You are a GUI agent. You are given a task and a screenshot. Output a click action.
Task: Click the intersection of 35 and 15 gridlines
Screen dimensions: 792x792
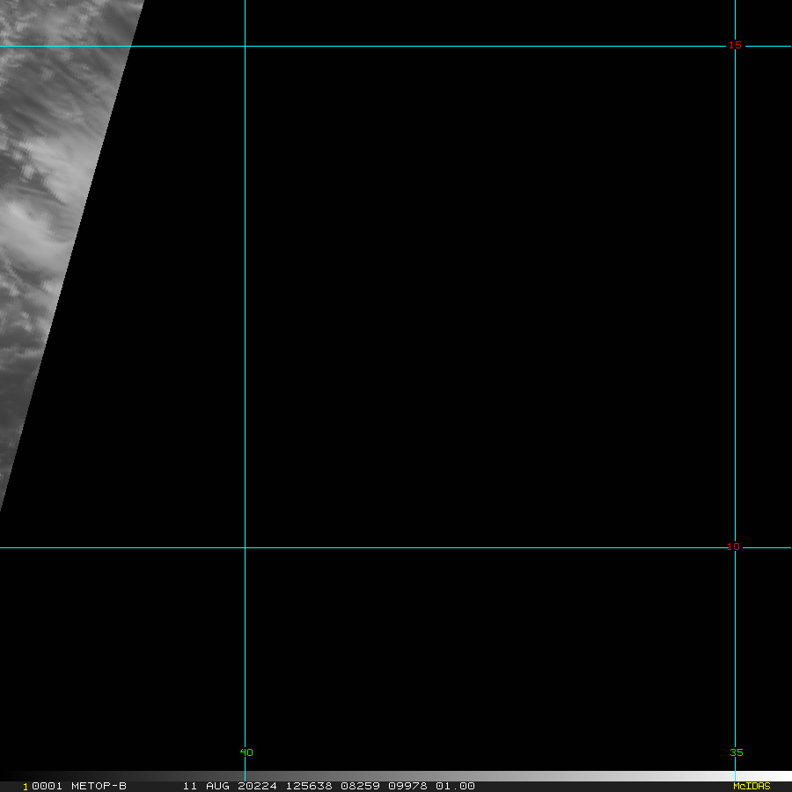tap(735, 46)
